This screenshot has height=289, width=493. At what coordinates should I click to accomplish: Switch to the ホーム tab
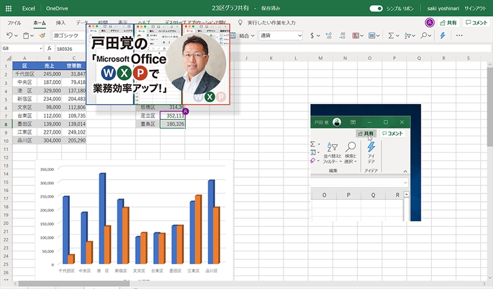(x=40, y=23)
